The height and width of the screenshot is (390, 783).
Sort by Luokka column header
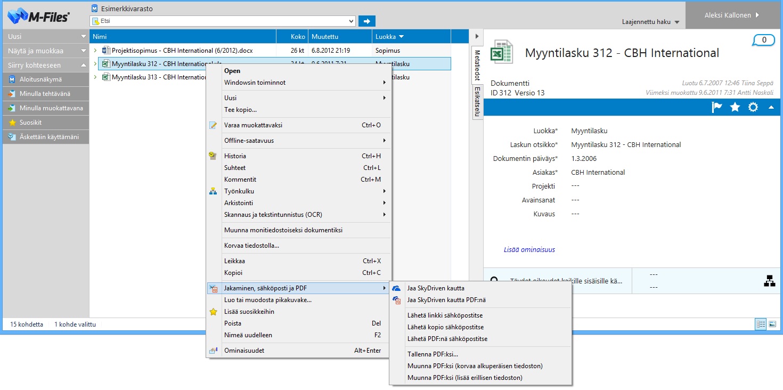click(x=411, y=37)
